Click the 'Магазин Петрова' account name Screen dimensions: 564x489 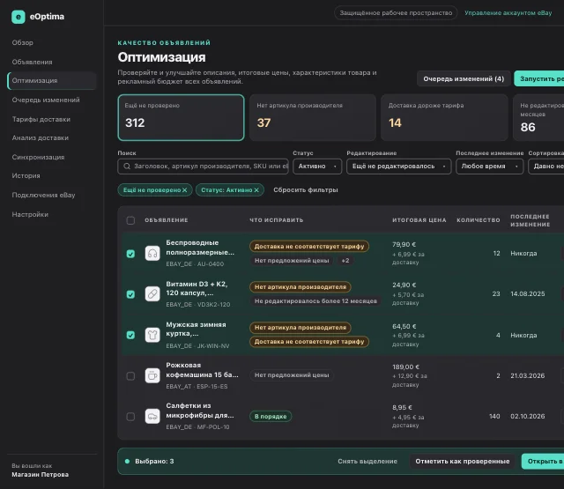[x=40, y=475]
